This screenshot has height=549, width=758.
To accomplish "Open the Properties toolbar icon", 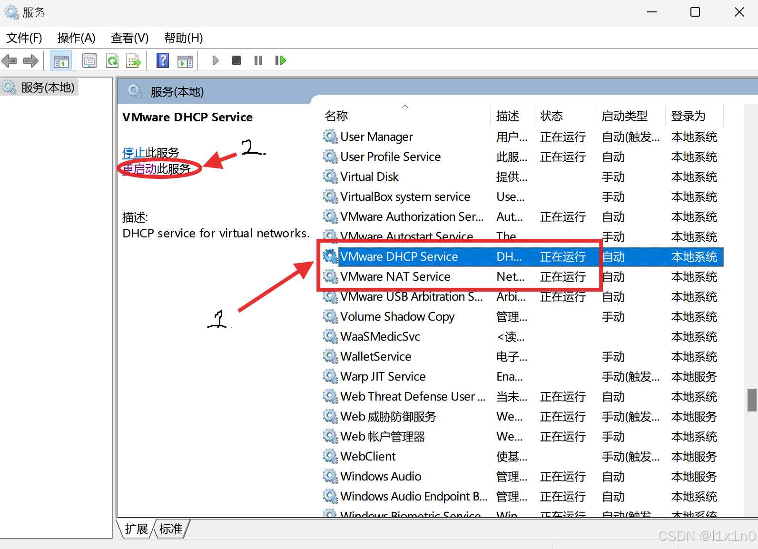I will (x=89, y=60).
